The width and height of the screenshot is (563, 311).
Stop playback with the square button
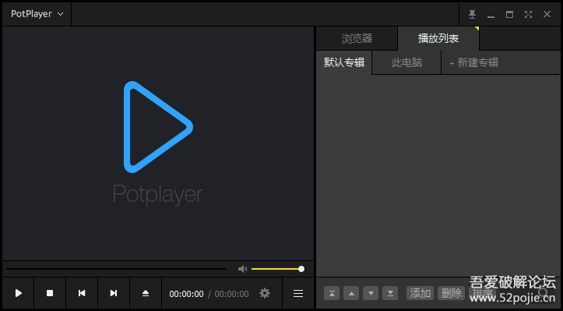[50, 293]
